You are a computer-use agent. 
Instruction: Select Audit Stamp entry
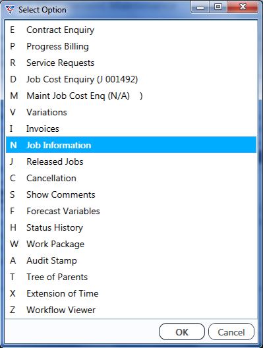coord(131,260)
